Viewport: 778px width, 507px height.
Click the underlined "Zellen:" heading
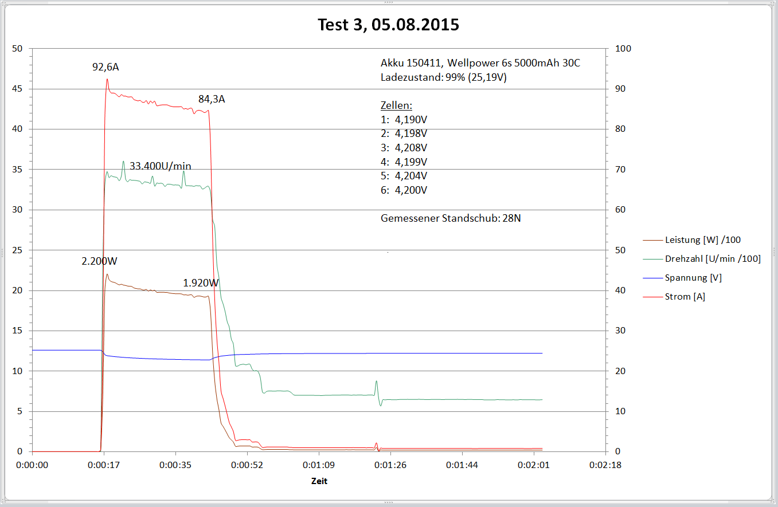(396, 106)
